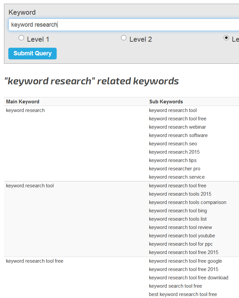Click 'keyword research tools list' sub keyword
Screen dimensions: 239x298
pos(178,219)
